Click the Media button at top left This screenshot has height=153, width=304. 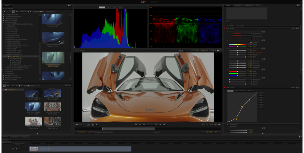pos(7,5)
